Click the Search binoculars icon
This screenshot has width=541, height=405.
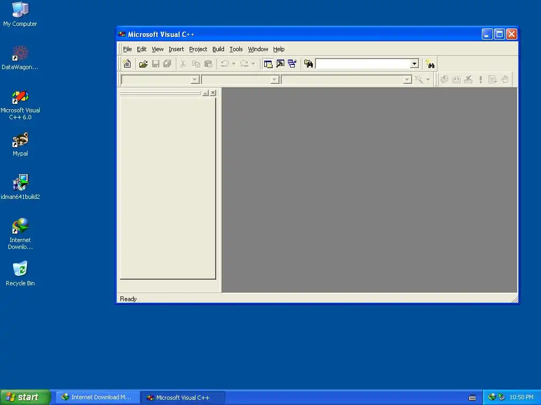430,64
